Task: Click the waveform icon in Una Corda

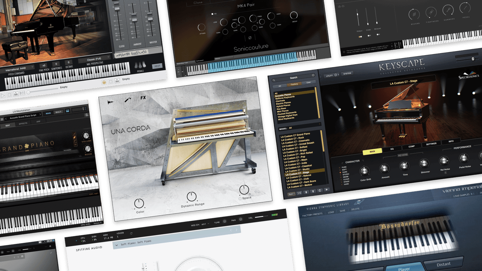Action: coord(110,102)
